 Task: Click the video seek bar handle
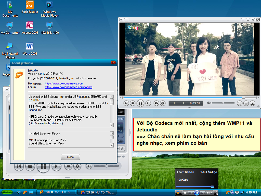tap(243, 97)
